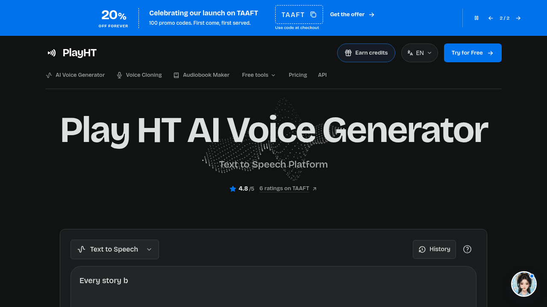Screen dimensions: 547x307
Task: Open the History panel
Action: (x=434, y=249)
